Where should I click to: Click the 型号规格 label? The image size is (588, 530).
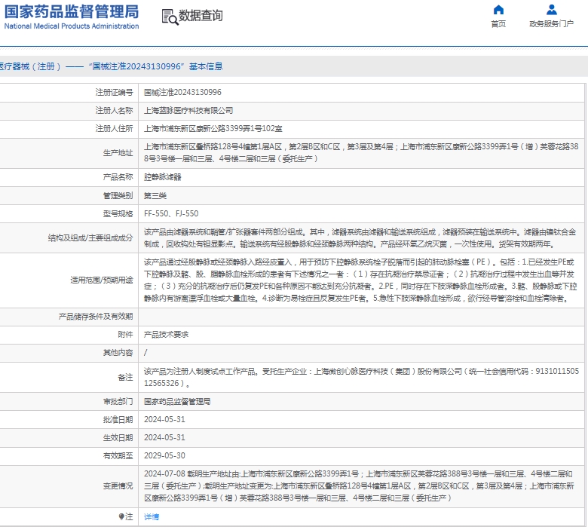118,213
